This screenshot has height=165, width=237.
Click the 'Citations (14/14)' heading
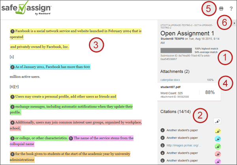pyautogui.click(x=175, y=111)
